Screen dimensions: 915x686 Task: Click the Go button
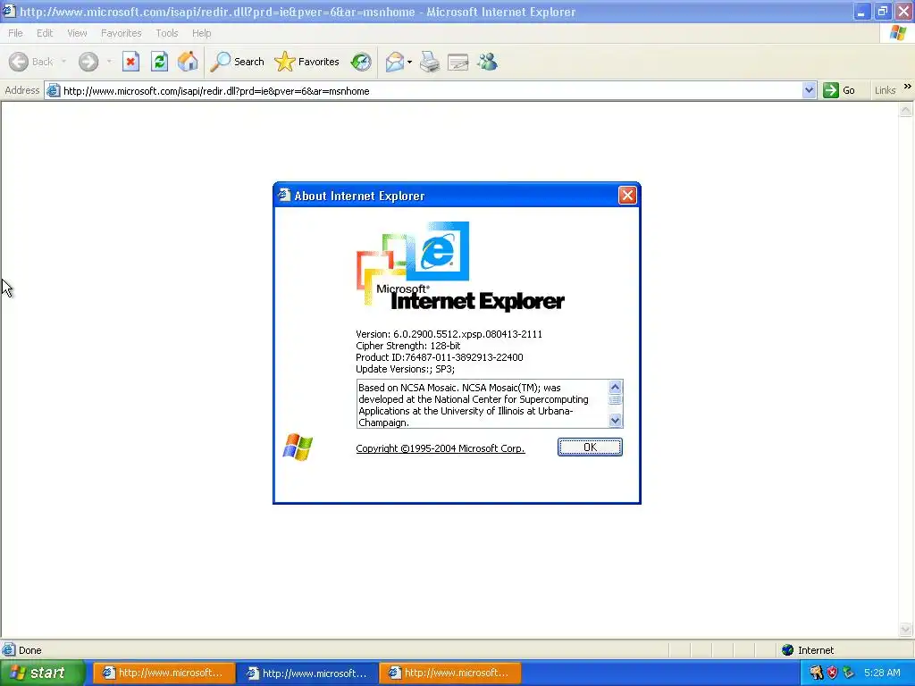coord(839,90)
